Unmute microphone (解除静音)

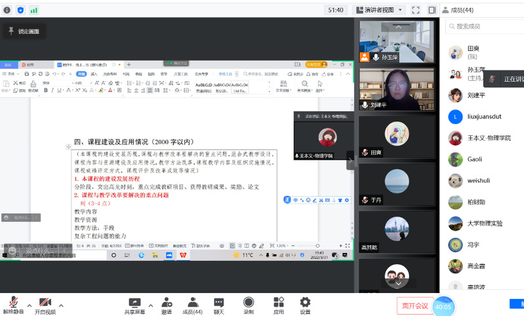[13, 305]
